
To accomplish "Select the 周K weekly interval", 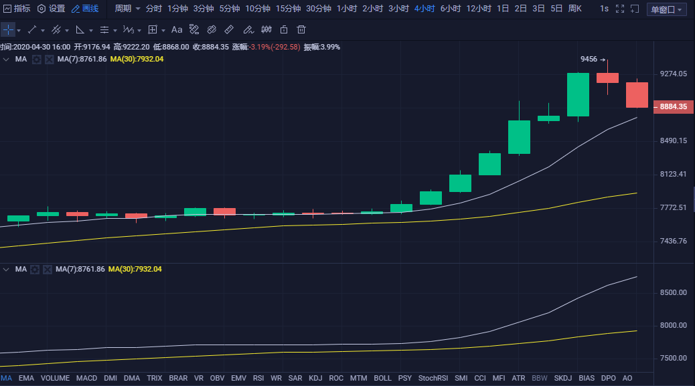I will 575,9.
